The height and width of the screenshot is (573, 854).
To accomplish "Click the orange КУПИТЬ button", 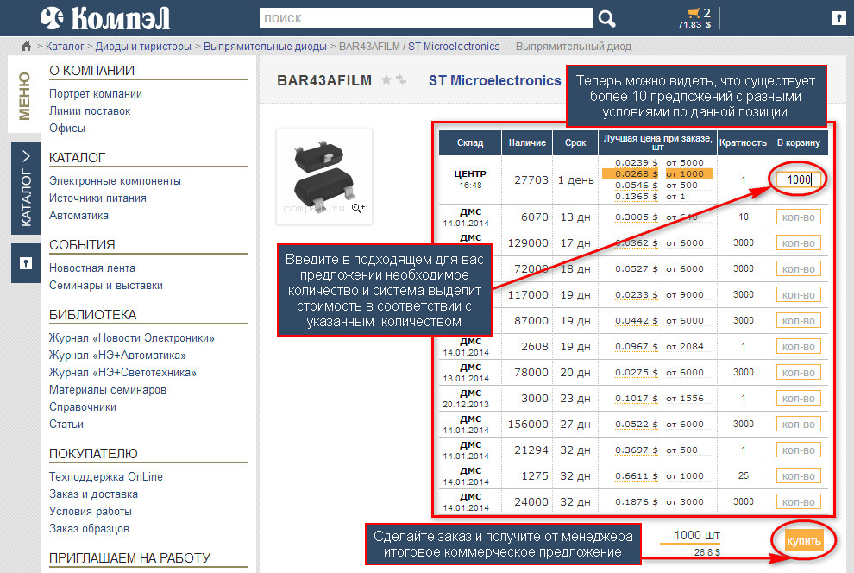I will tap(804, 541).
